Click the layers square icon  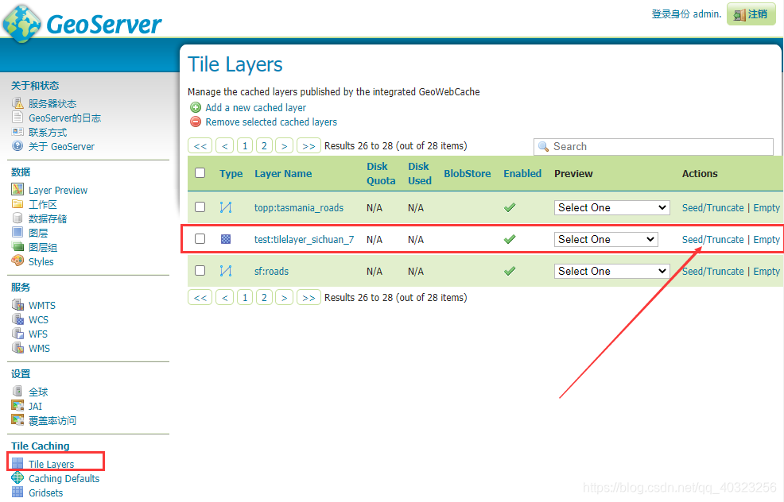[17, 232]
